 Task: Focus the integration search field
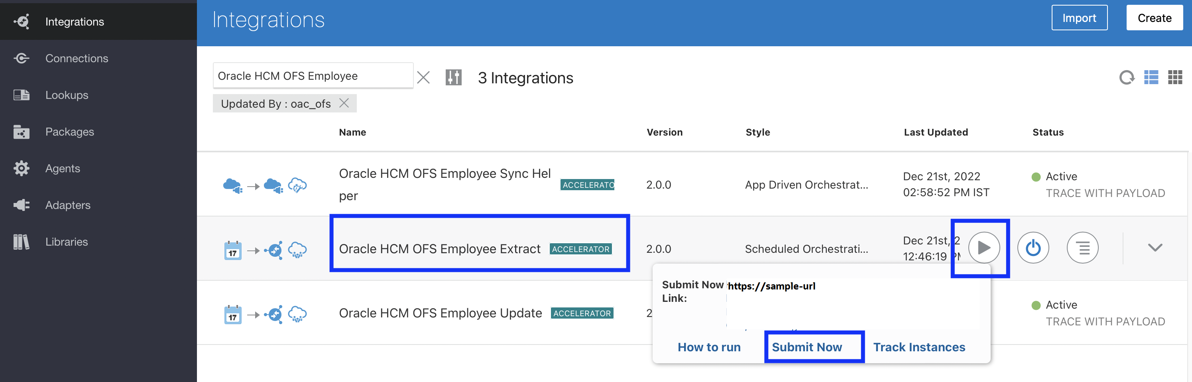(313, 75)
